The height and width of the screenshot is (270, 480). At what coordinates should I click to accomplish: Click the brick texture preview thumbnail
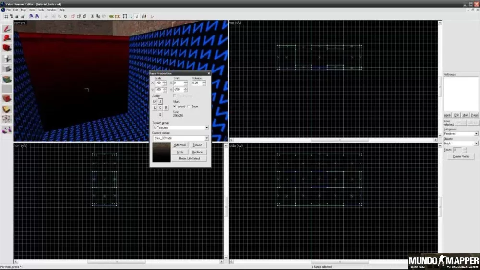pos(161,153)
